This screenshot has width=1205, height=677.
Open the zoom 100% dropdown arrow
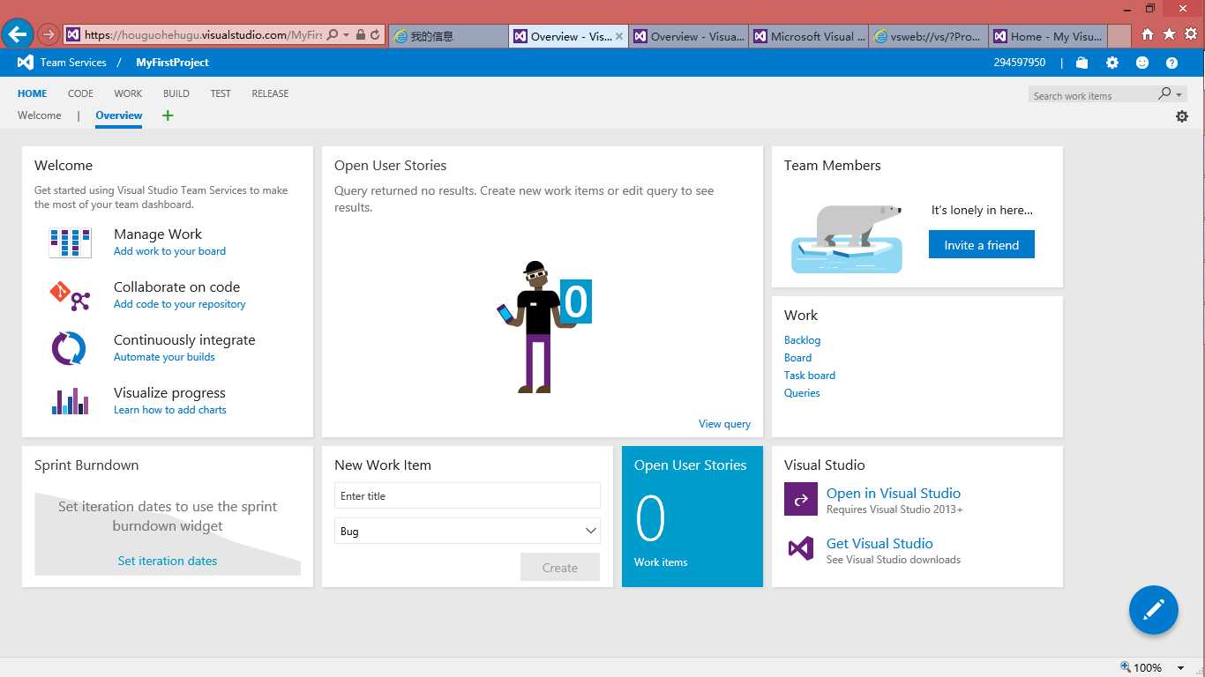tap(1181, 668)
